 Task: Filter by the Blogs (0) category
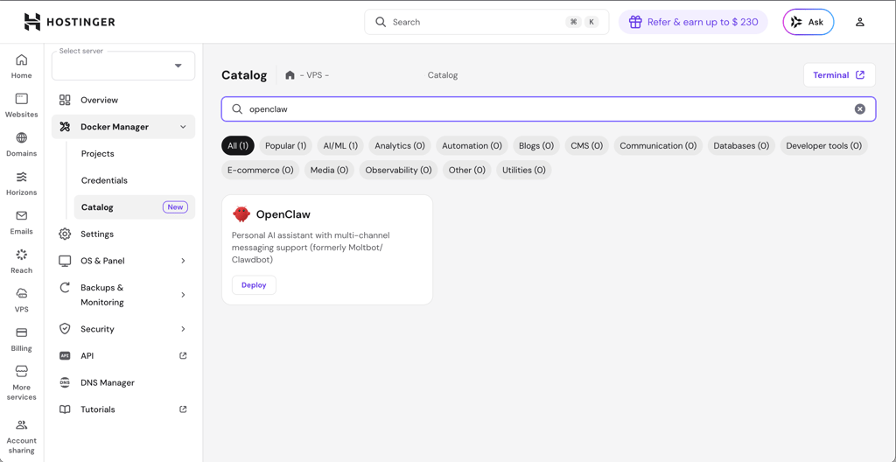click(536, 146)
